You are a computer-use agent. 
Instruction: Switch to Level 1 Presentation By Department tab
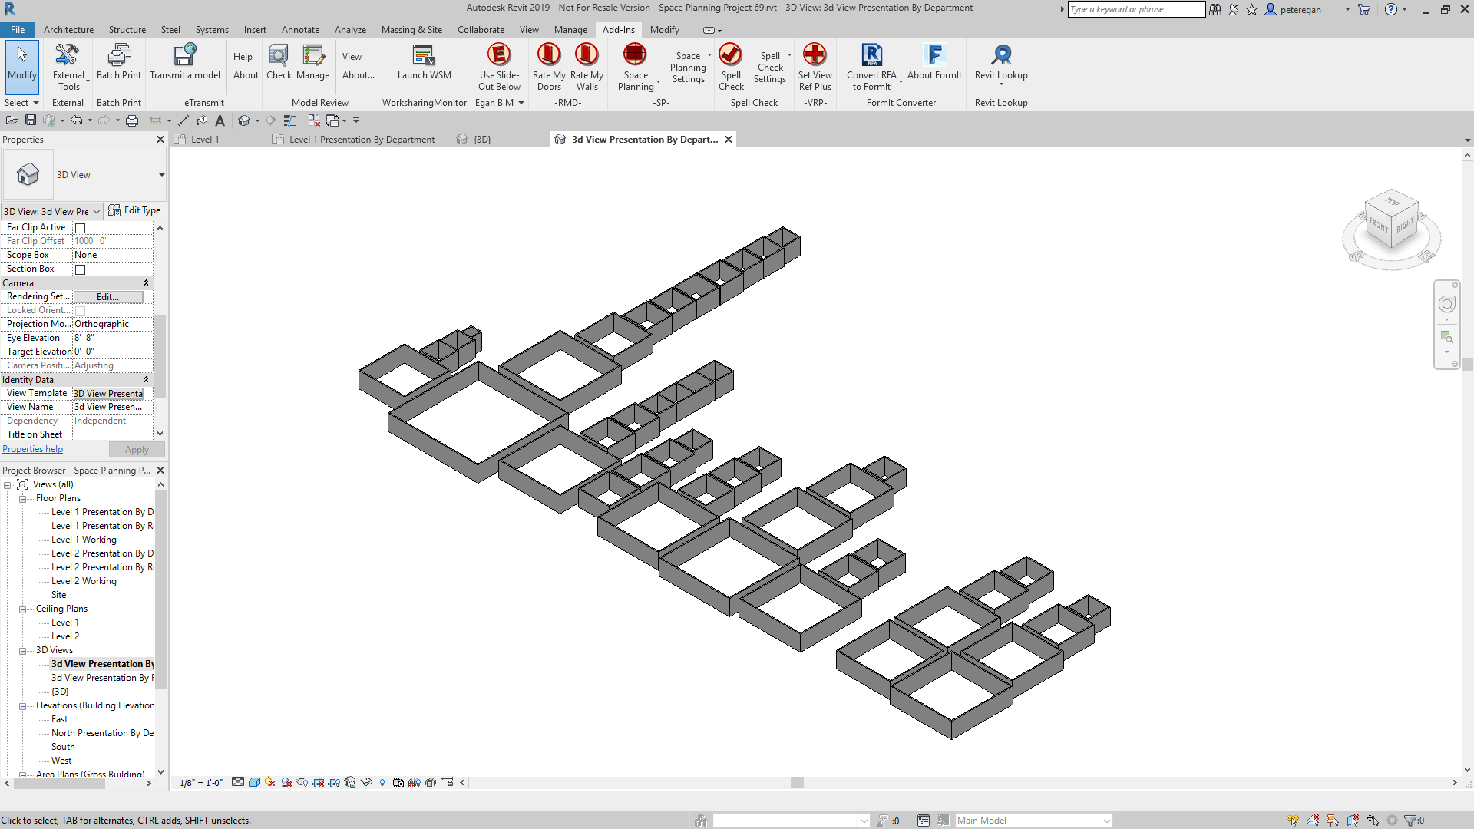[362, 140]
